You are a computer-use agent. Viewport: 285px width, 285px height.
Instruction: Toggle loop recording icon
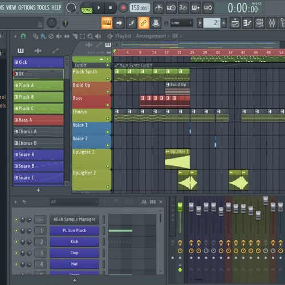(208, 8)
